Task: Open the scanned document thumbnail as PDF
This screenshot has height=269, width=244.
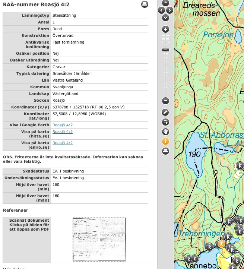Action: 99,239
